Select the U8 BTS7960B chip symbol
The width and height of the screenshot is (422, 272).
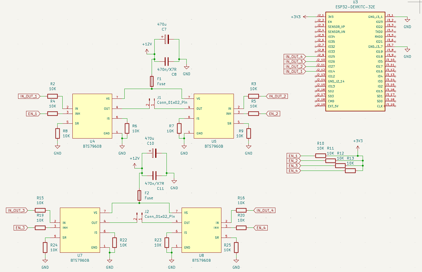pyautogui.click(x=202, y=230)
